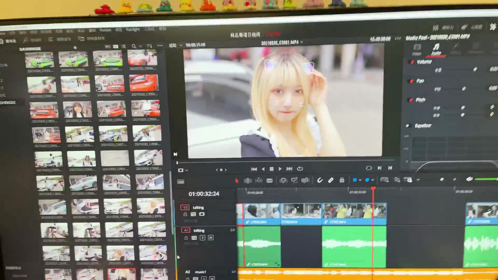Viewport: 498px width, 280px height.
Task: Toggle the Volume section enable dot
Action: tap(412, 62)
